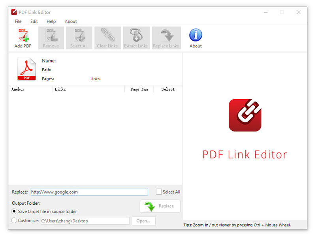Click the Replace button
The width and height of the screenshot is (316, 237).
click(160, 206)
